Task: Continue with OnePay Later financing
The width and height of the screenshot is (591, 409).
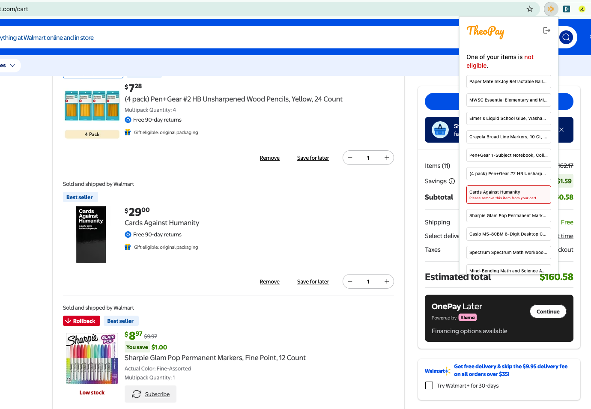Action: coord(548,311)
